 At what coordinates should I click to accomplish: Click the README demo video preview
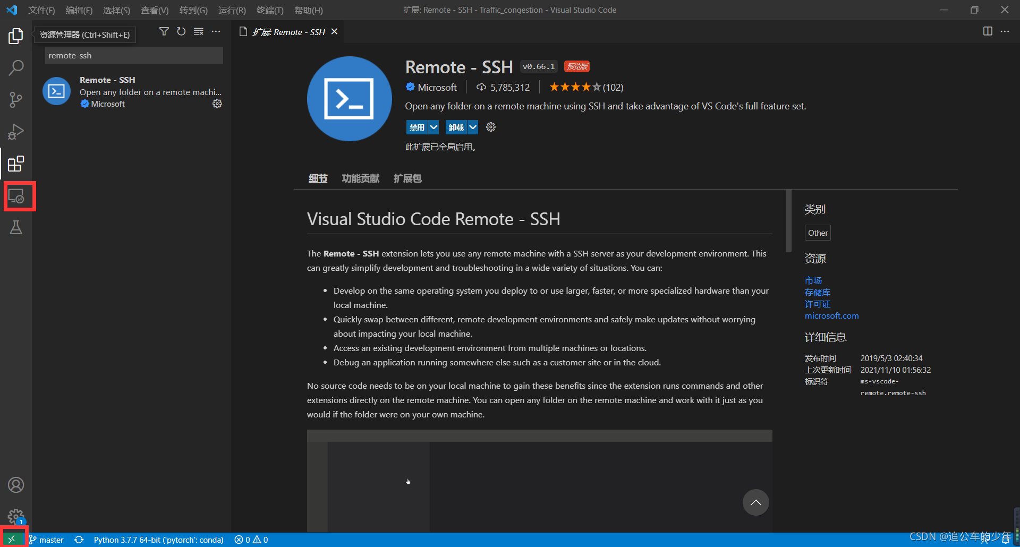(x=539, y=481)
